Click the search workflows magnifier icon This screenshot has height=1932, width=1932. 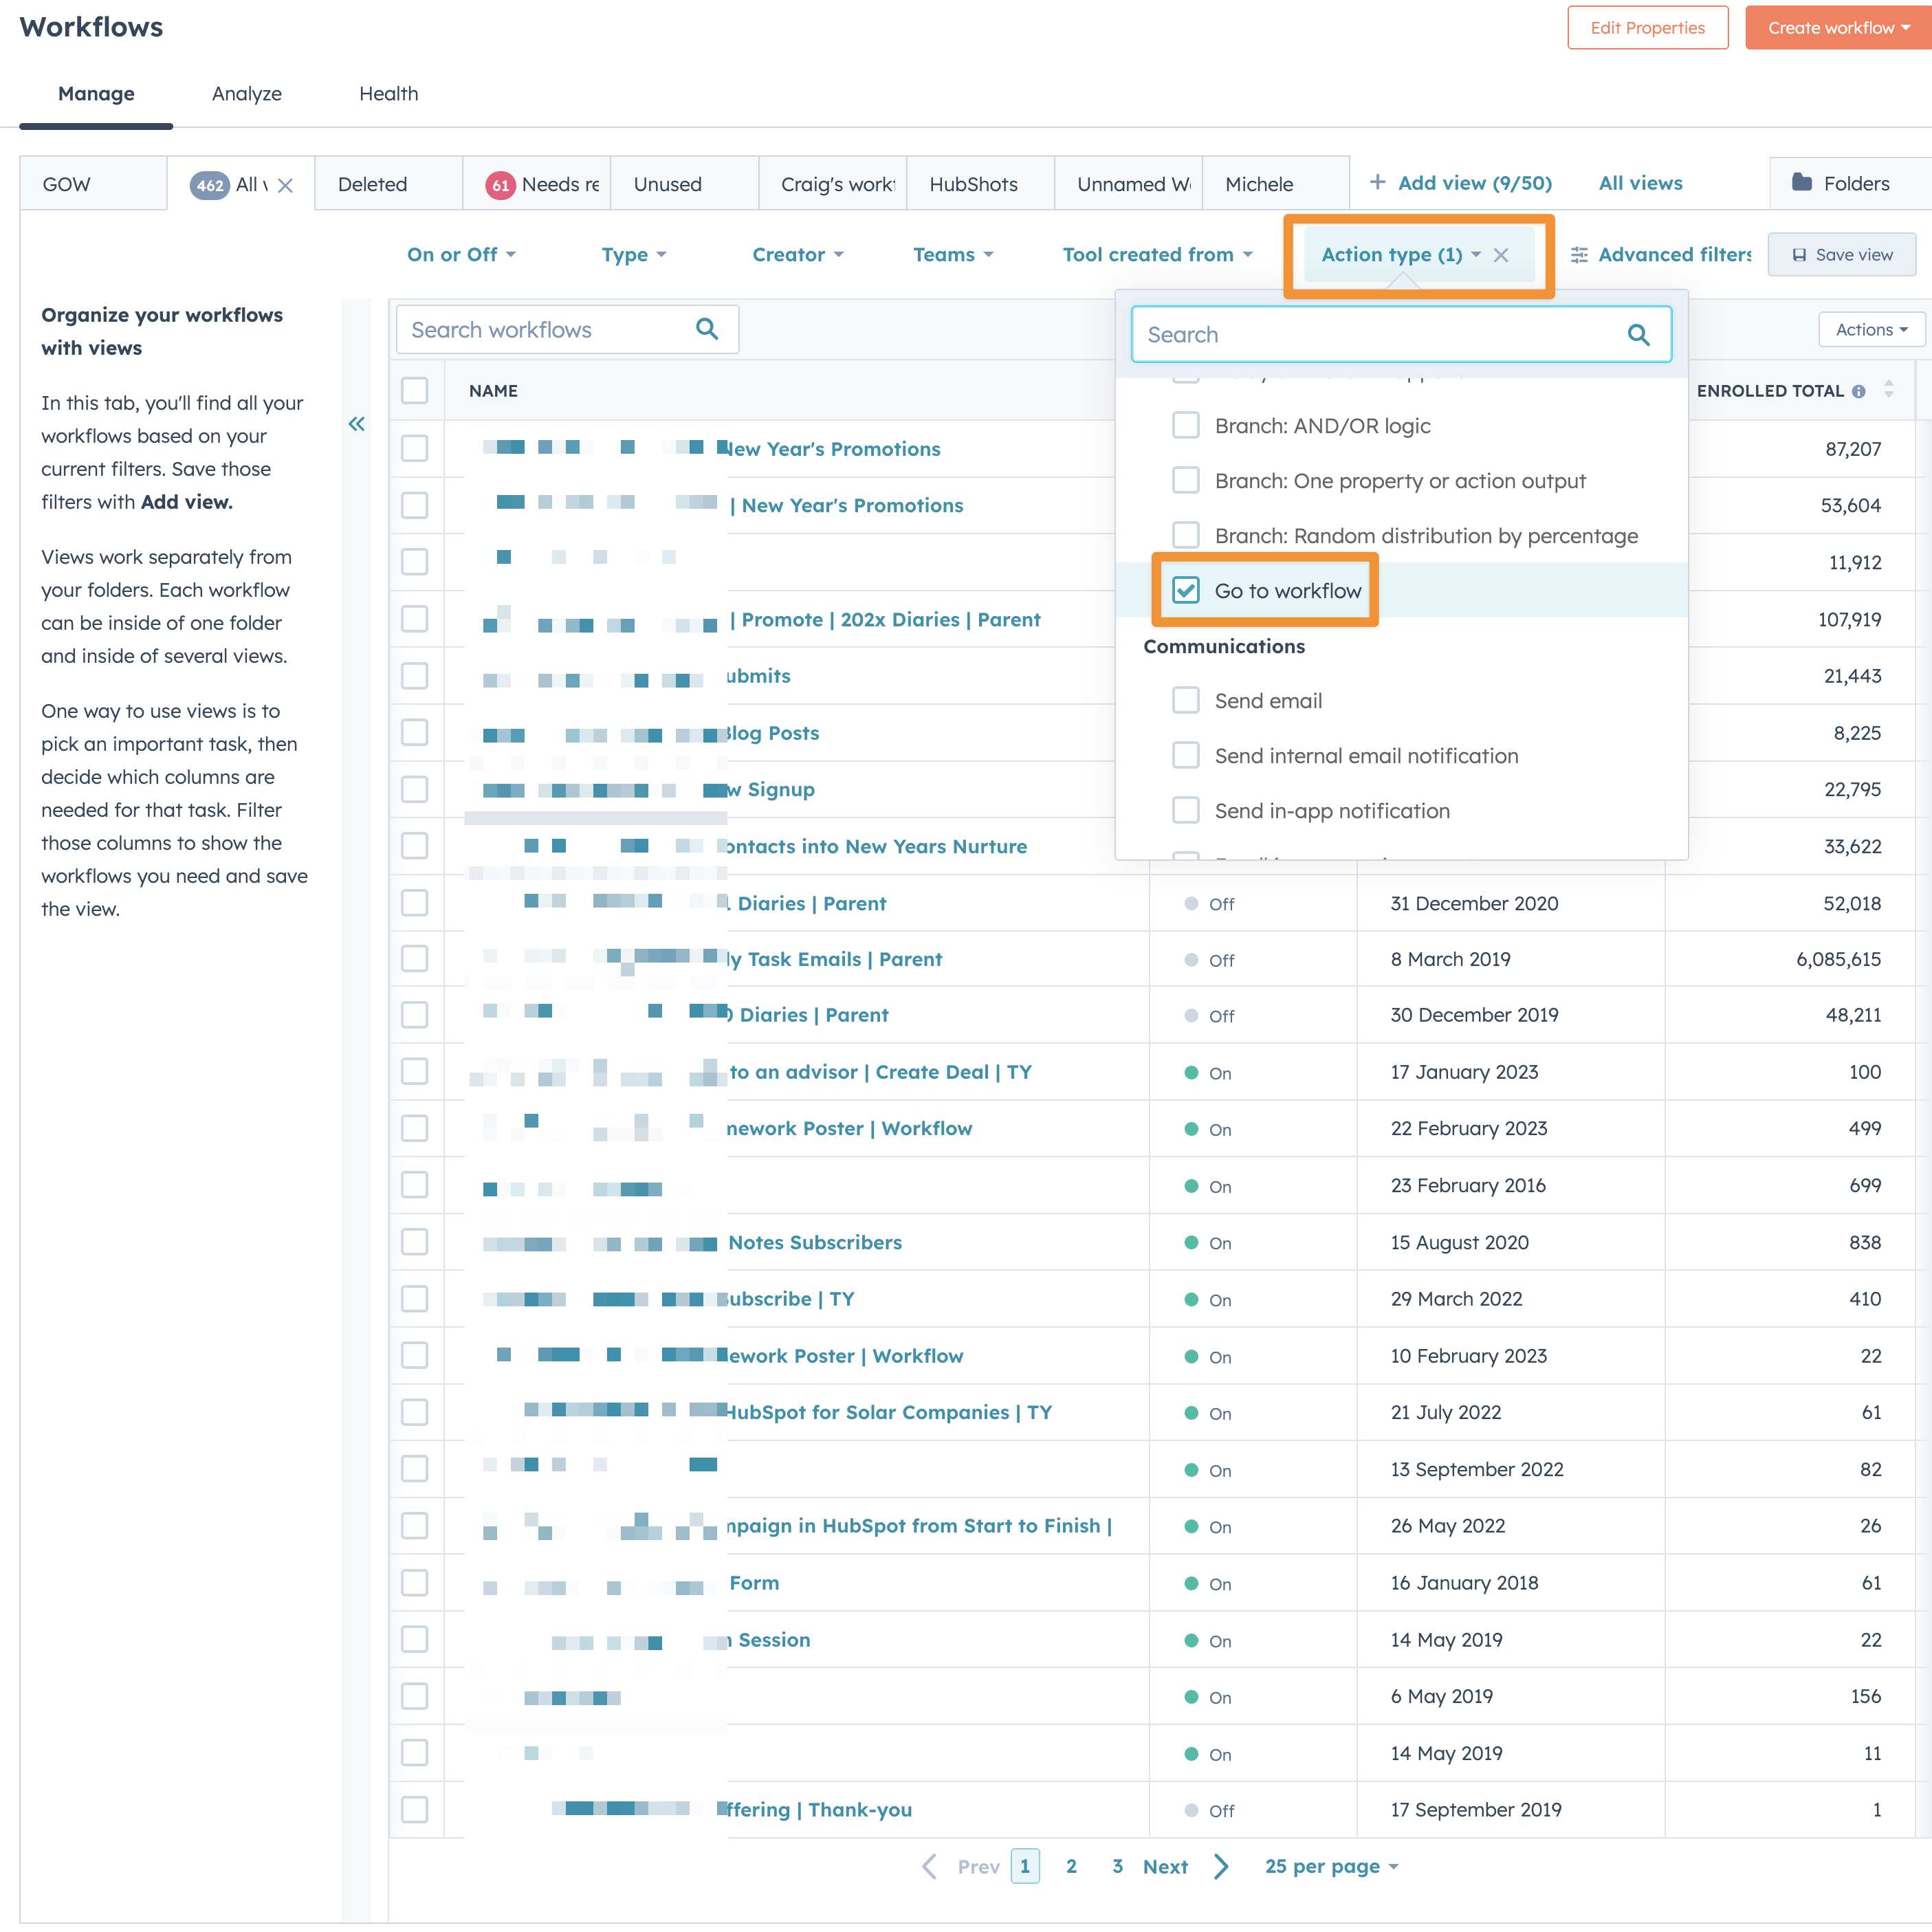707,329
